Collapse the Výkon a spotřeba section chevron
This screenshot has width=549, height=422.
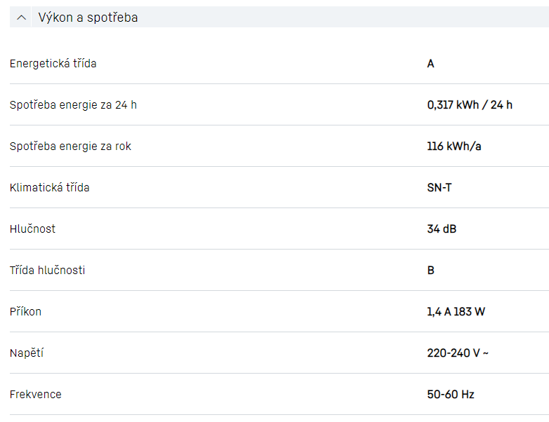[x=21, y=18]
